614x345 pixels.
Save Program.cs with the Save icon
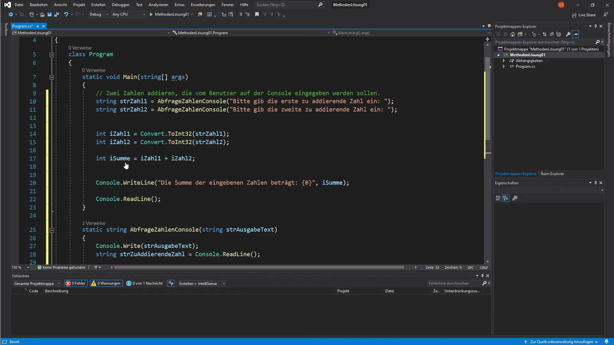point(50,14)
